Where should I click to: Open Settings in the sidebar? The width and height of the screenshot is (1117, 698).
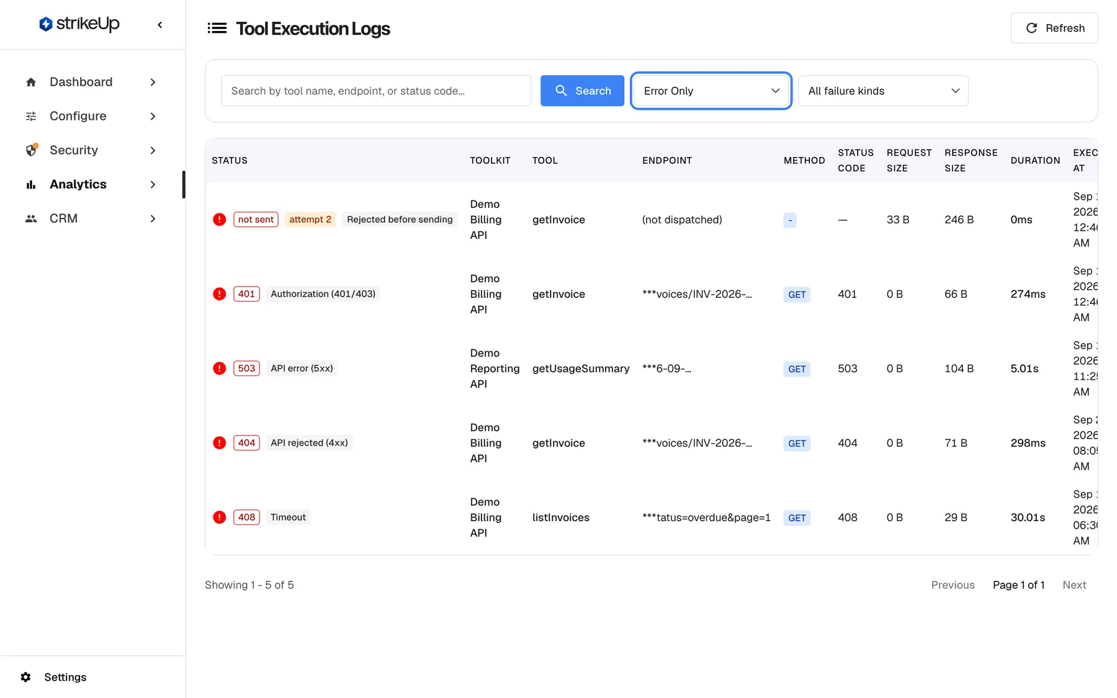click(65, 677)
